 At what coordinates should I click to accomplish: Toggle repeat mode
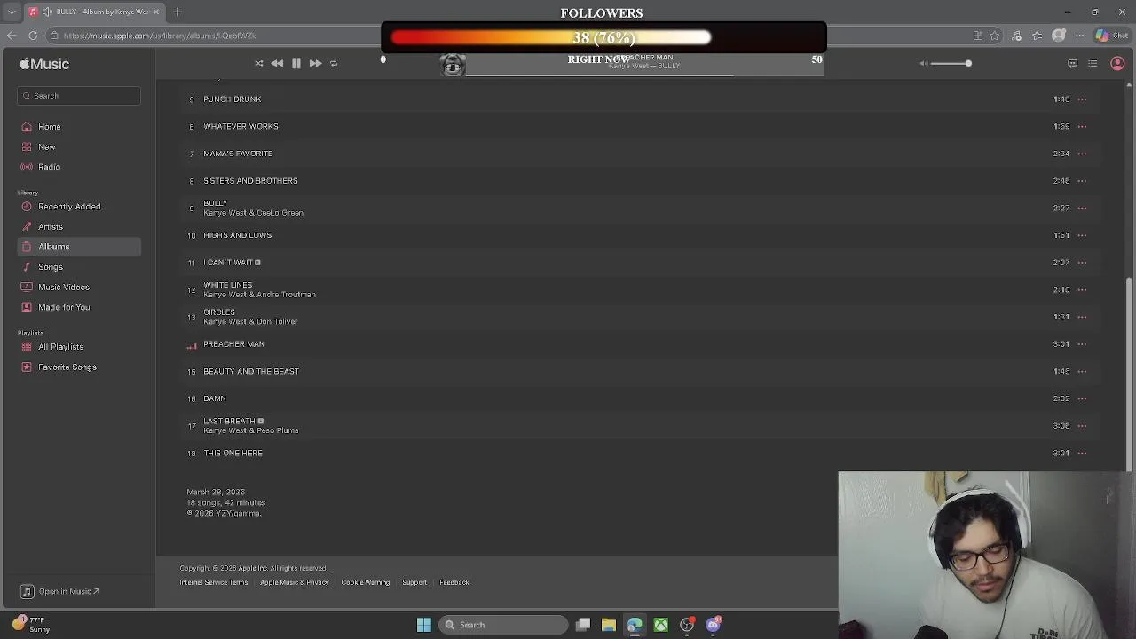point(334,63)
